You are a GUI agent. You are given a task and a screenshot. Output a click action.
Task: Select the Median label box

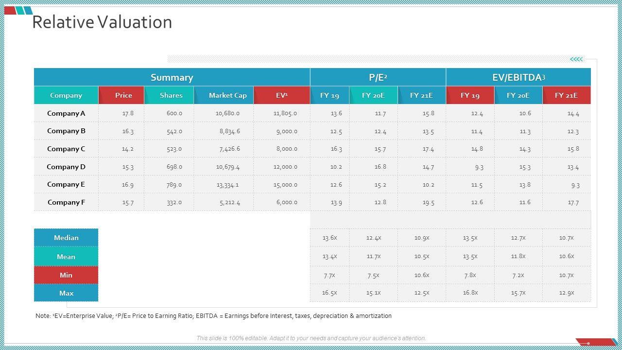66,238
